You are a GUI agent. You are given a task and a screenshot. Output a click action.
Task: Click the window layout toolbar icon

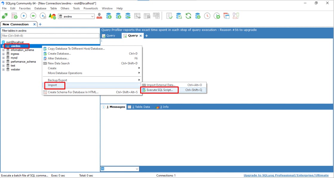(226, 16)
